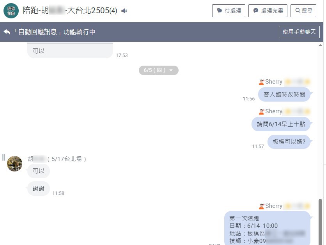The height and width of the screenshot is (245, 326).
Task: Open the customer's profile photo
Action: click(14, 164)
